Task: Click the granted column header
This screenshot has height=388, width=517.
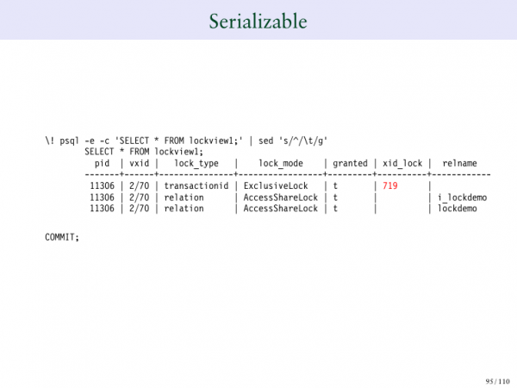Action: point(350,163)
